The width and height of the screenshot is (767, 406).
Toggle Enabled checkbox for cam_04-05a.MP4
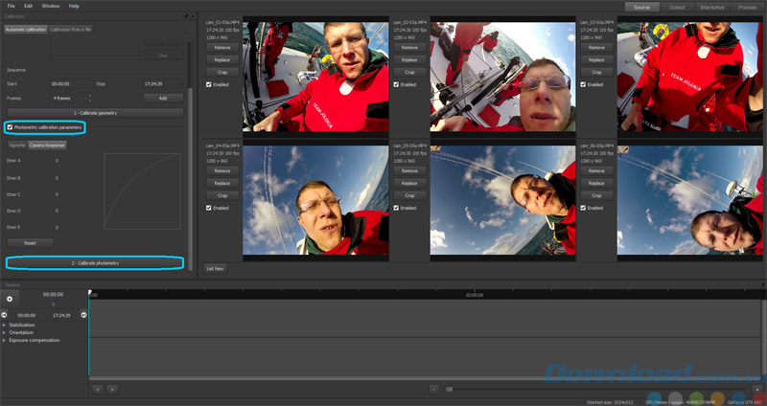(x=209, y=207)
